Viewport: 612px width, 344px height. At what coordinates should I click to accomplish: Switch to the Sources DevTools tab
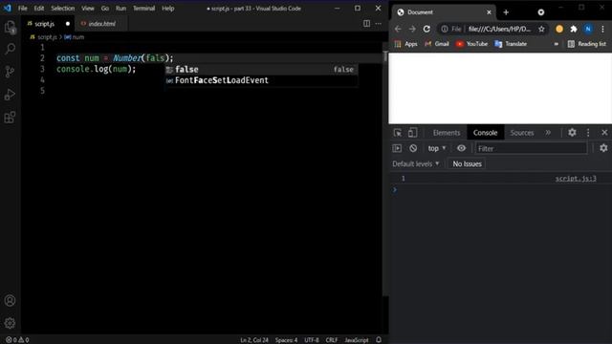click(522, 133)
